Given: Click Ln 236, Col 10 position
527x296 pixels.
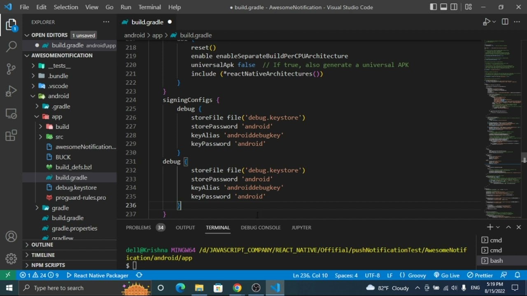Looking at the screenshot, I should click(x=310, y=275).
